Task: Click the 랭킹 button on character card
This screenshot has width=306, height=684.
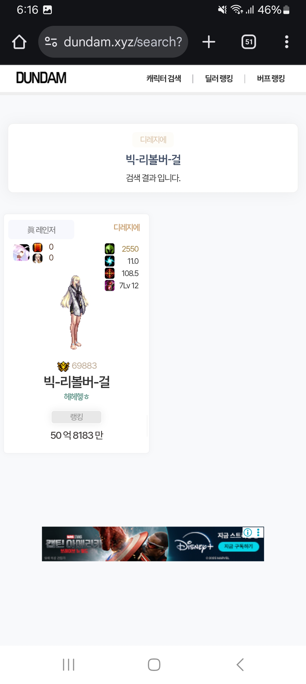Action: click(x=76, y=417)
